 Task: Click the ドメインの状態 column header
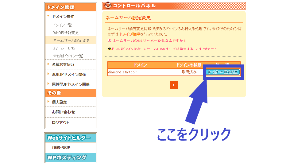(189, 65)
